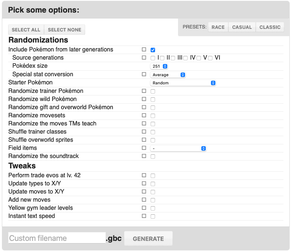Toggle the rounded Shuffle overworld sprites checkbox
This screenshot has width=292, height=252.
click(x=153, y=140)
